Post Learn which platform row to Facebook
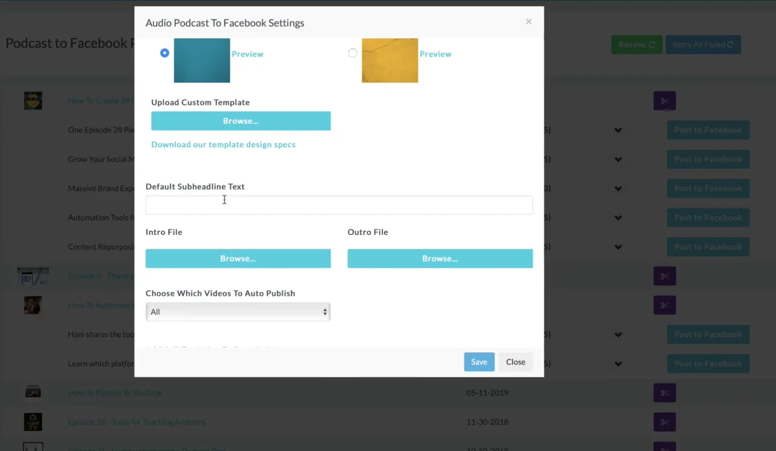The width and height of the screenshot is (776, 451). point(708,363)
